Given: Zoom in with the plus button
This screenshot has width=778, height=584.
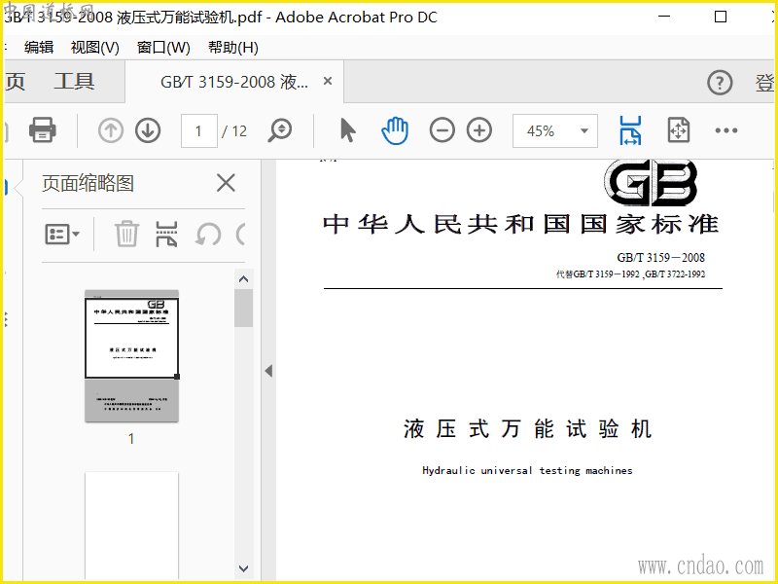Looking at the screenshot, I should pos(479,130).
